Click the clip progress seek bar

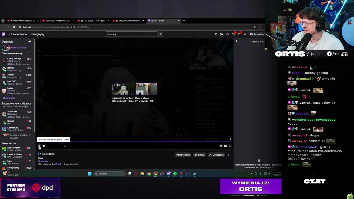tap(134, 142)
